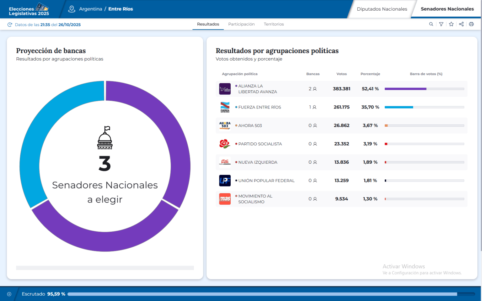Click the data refresh clock icon
This screenshot has width=482, height=301.
click(10, 25)
